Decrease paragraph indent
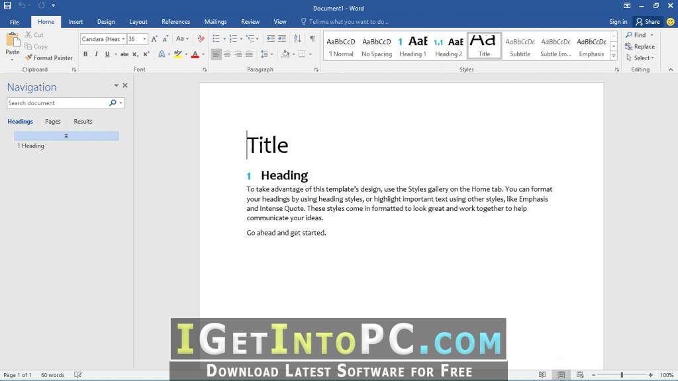 (x=271, y=39)
